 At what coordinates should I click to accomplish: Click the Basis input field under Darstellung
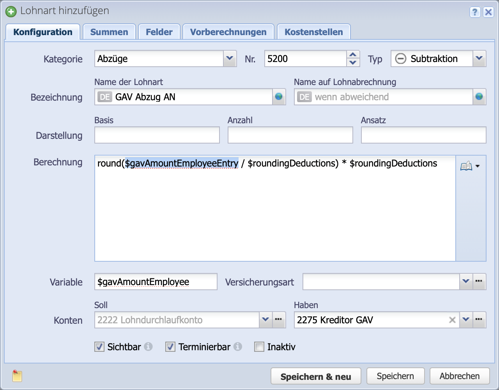156,135
